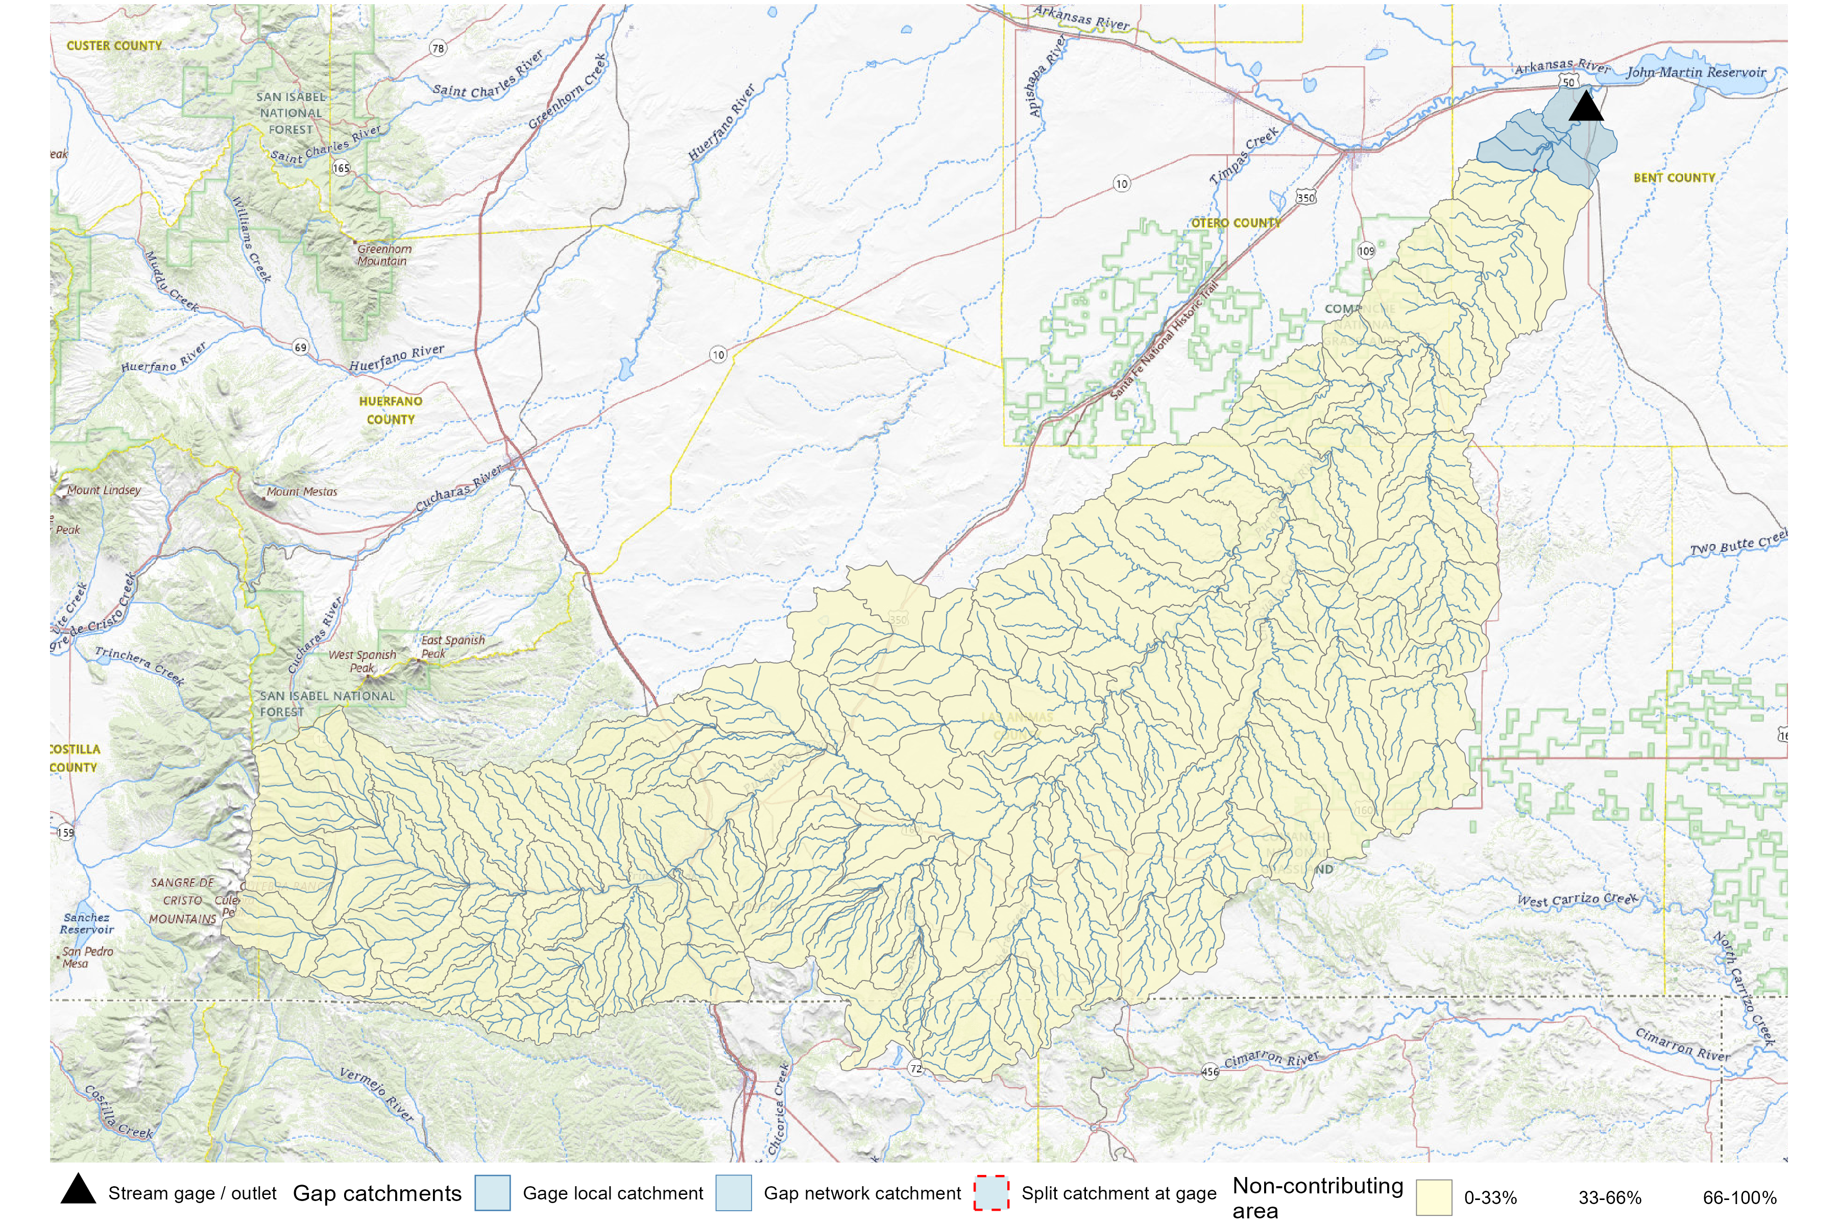Click the Route 165 shield icon
This screenshot has height=1225, width=1838.
click(x=341, y=168)
